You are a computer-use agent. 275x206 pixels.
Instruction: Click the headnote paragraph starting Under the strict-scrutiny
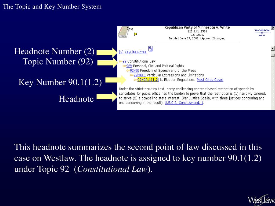click(x=192, y=96)
